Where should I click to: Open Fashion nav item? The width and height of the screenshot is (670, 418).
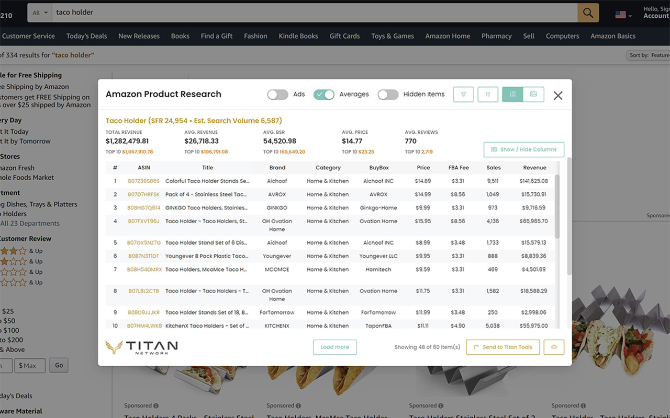pos(255,36)
